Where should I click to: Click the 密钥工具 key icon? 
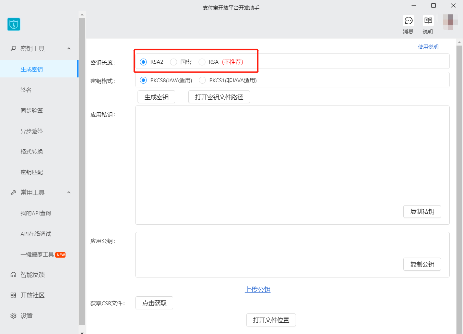pyautogui.click(x=13, y=48)
